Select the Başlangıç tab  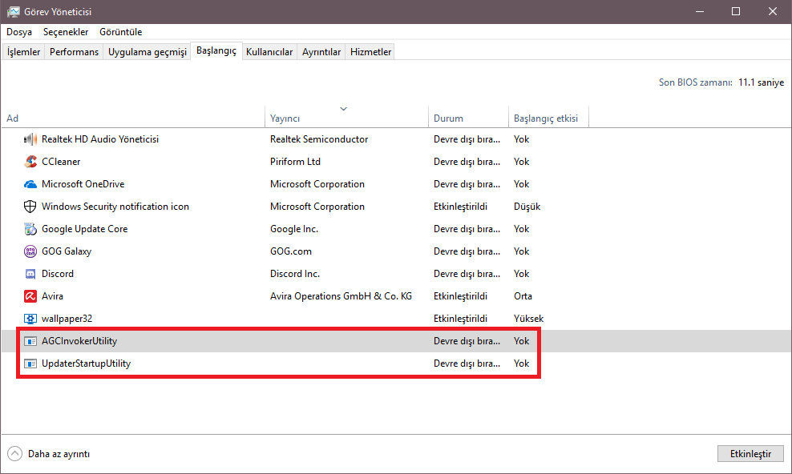coord(216,50)
